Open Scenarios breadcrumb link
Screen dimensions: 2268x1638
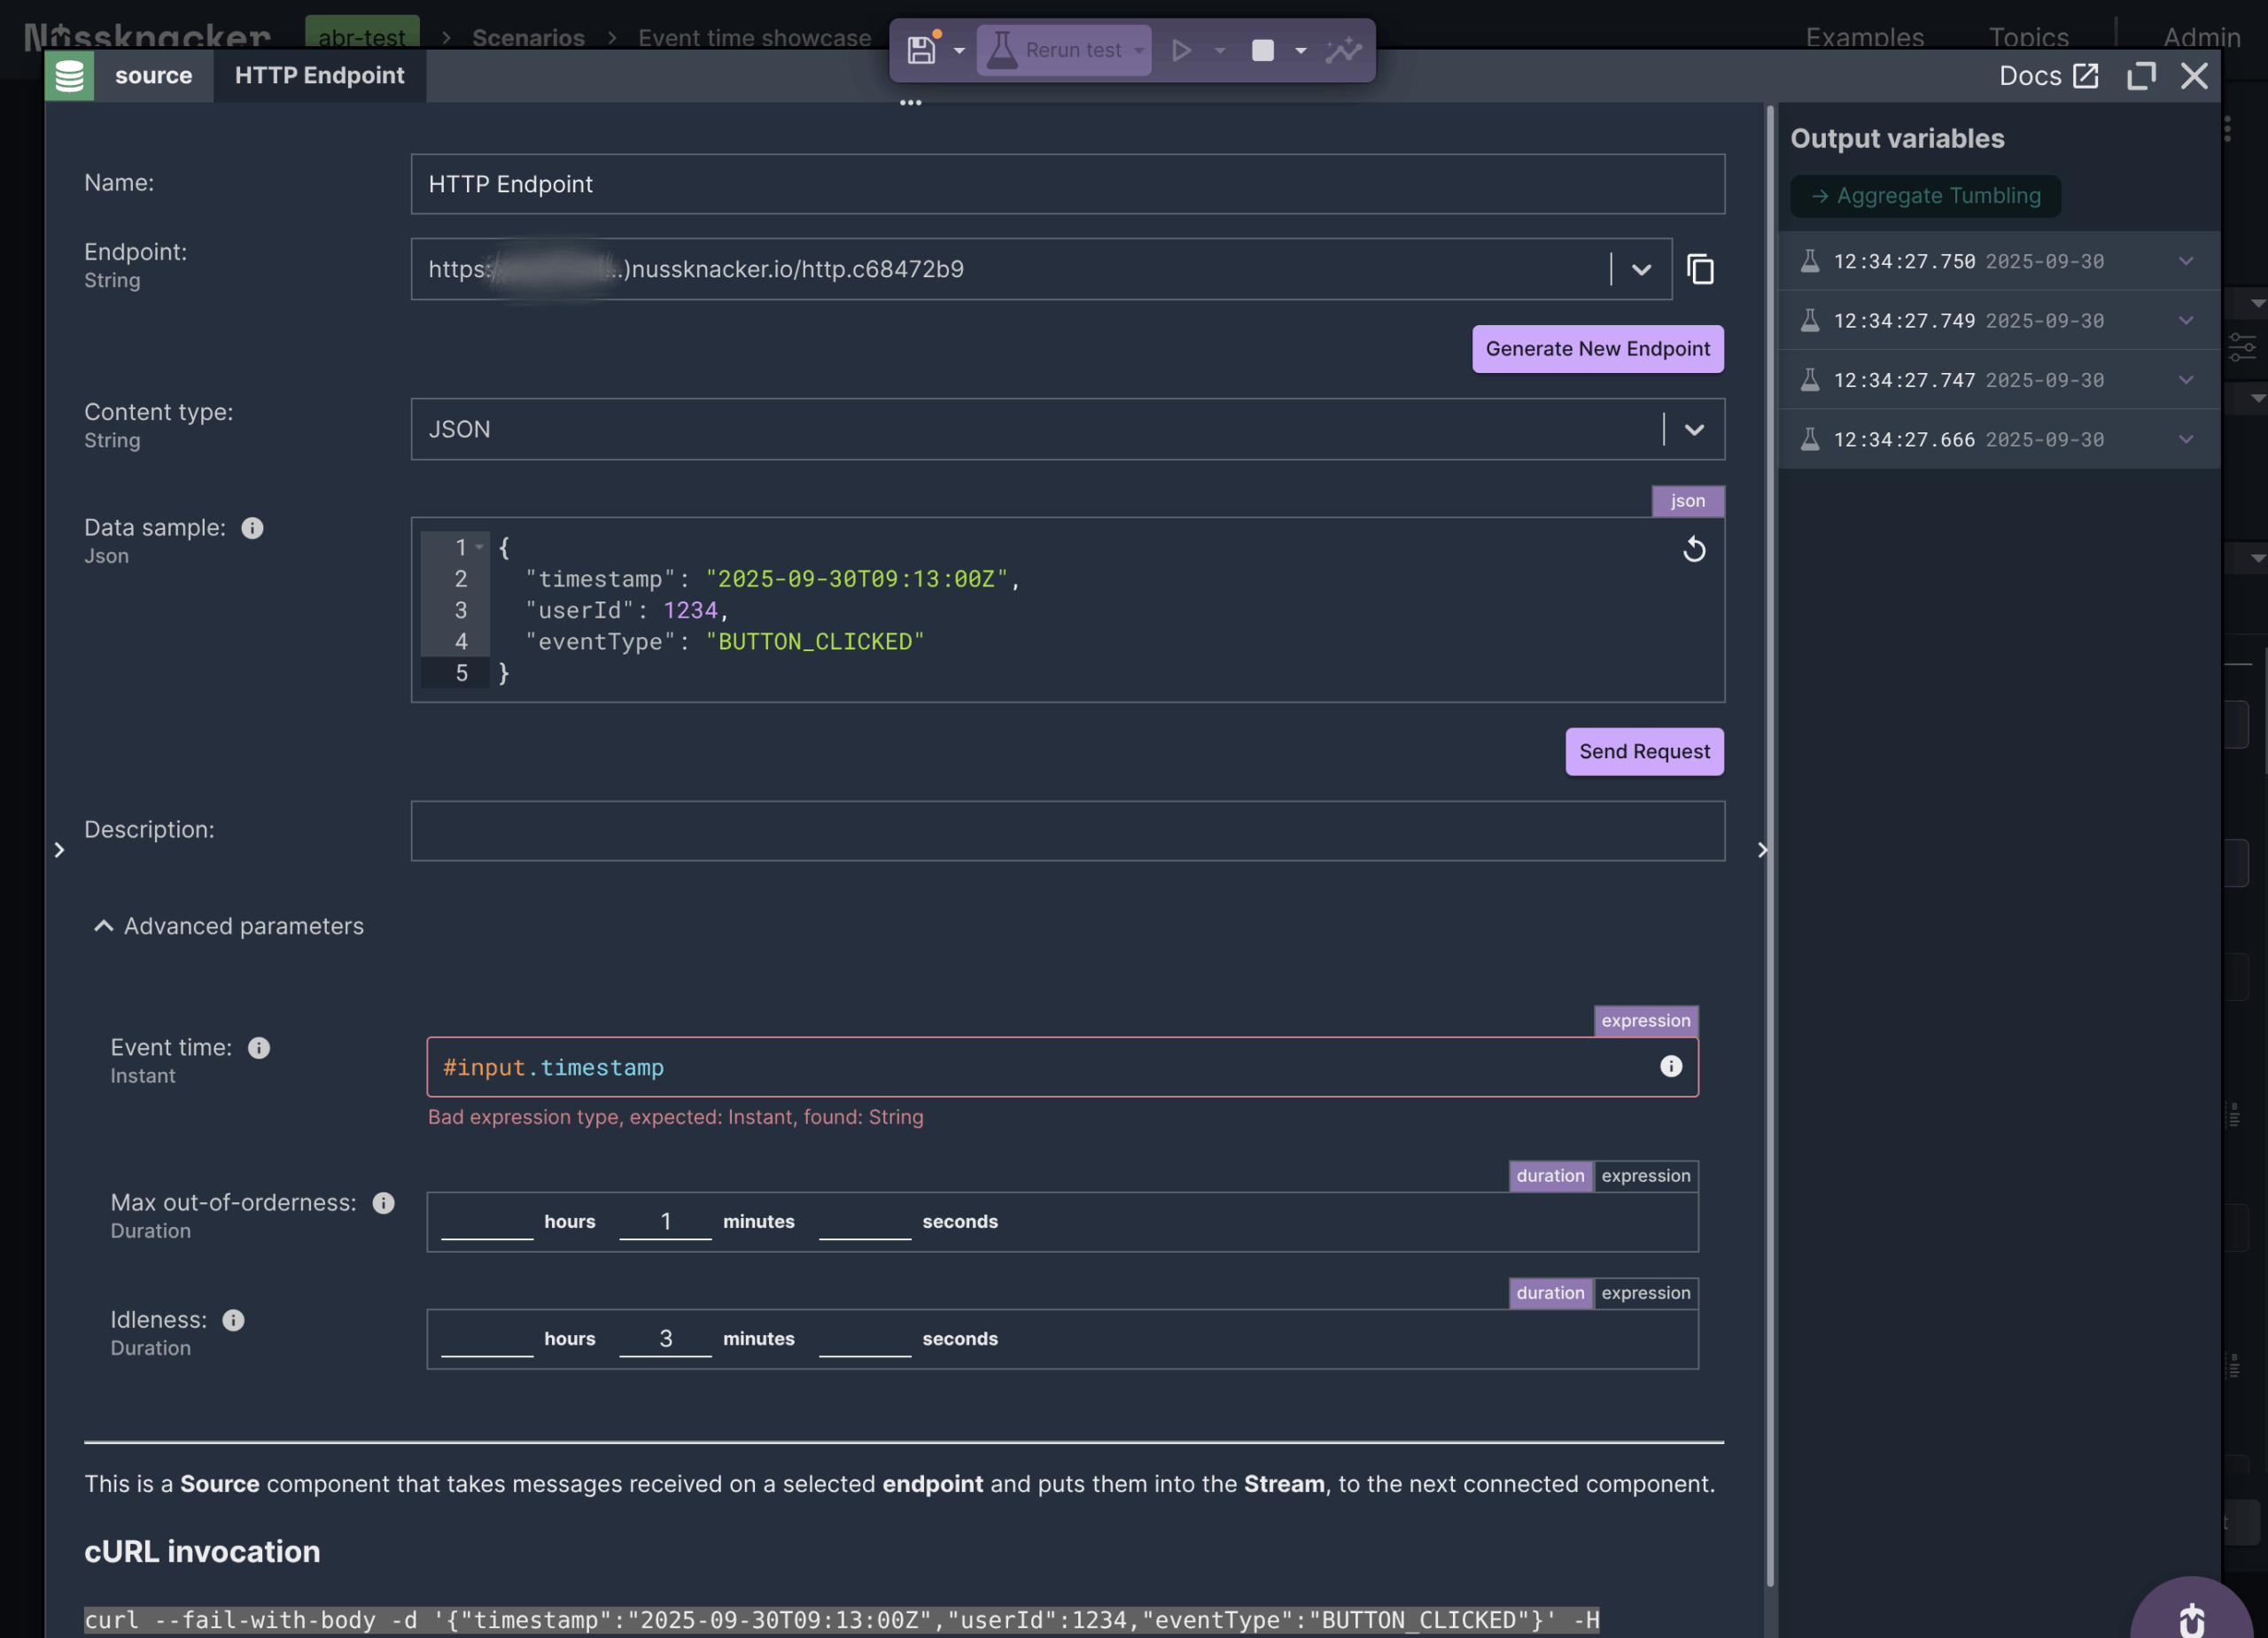[x=528, y=38]
